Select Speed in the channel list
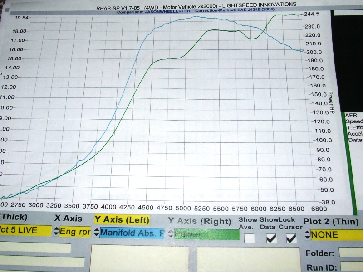 (x=354, y=121)
